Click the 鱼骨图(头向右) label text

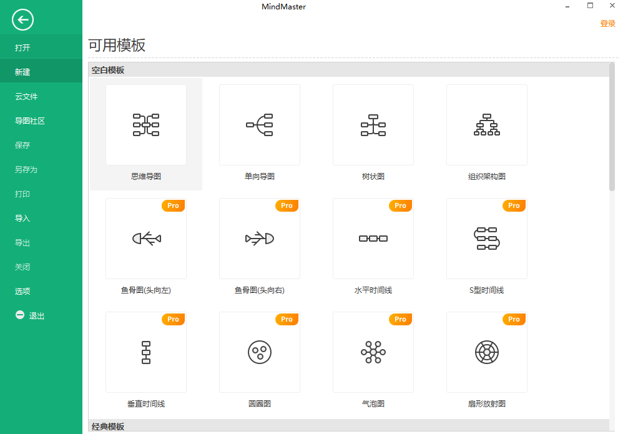[x=260, y=290]
